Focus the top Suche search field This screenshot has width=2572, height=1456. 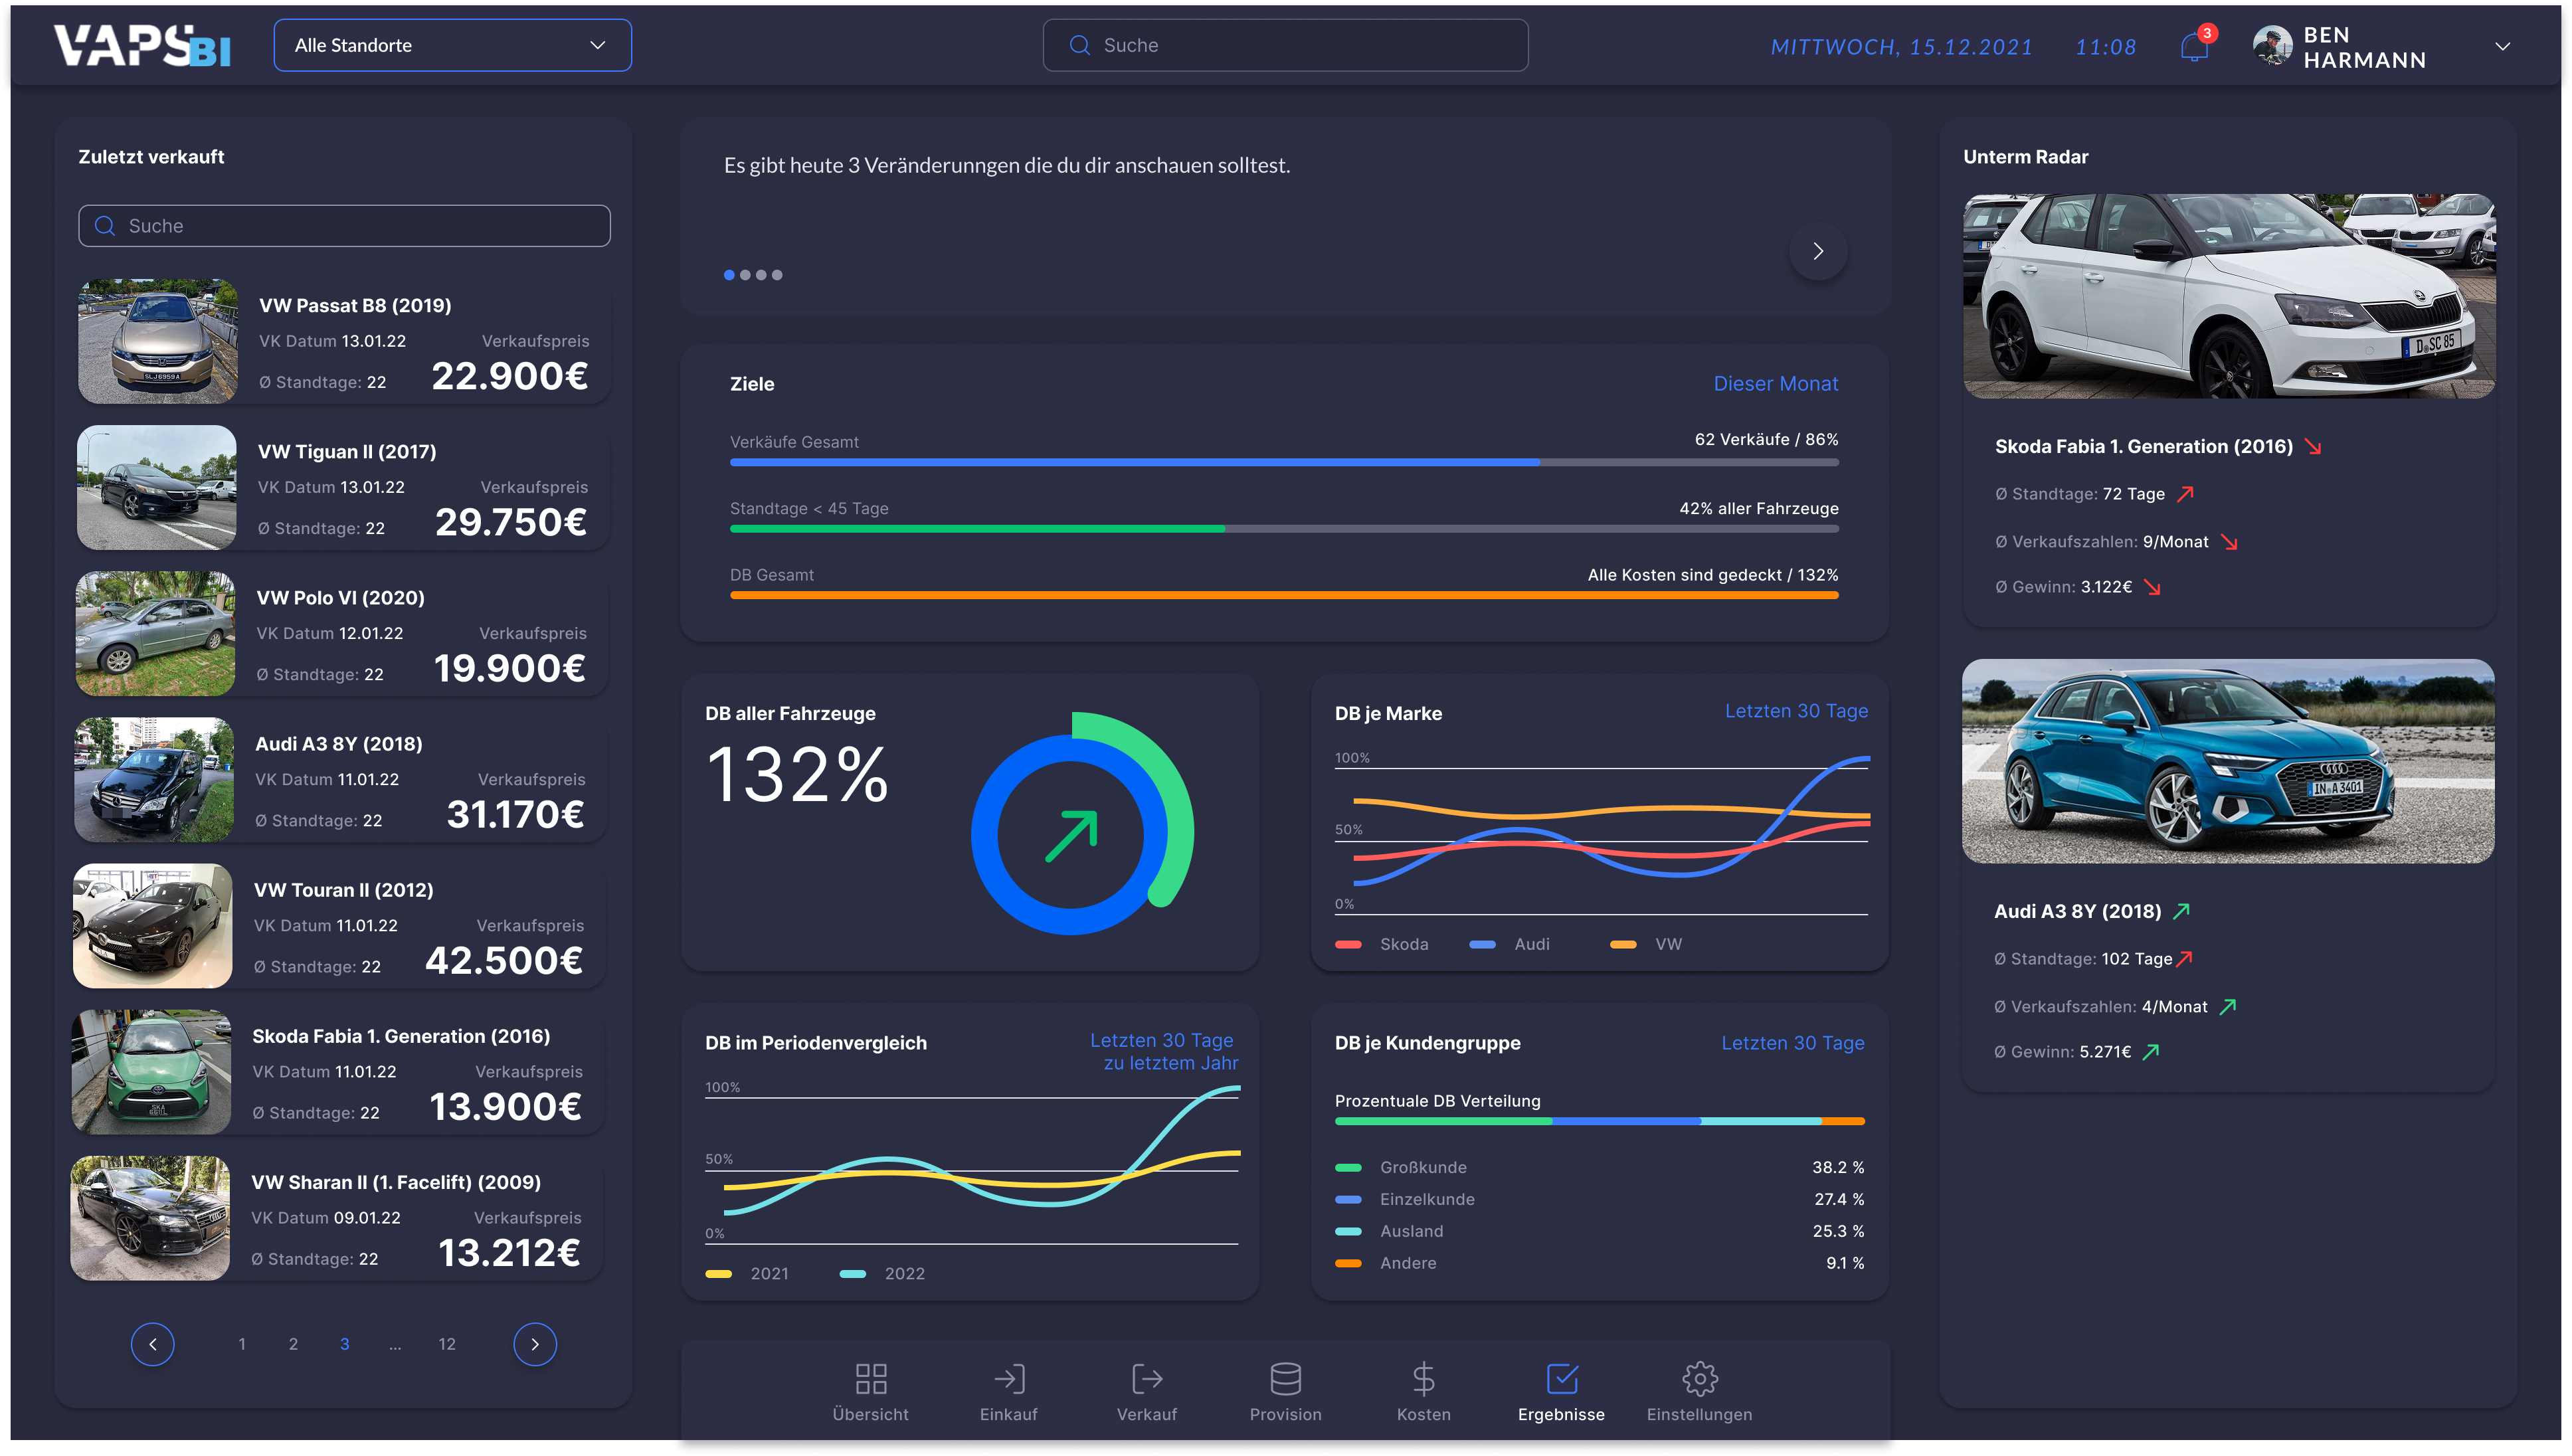[1285, 45]
